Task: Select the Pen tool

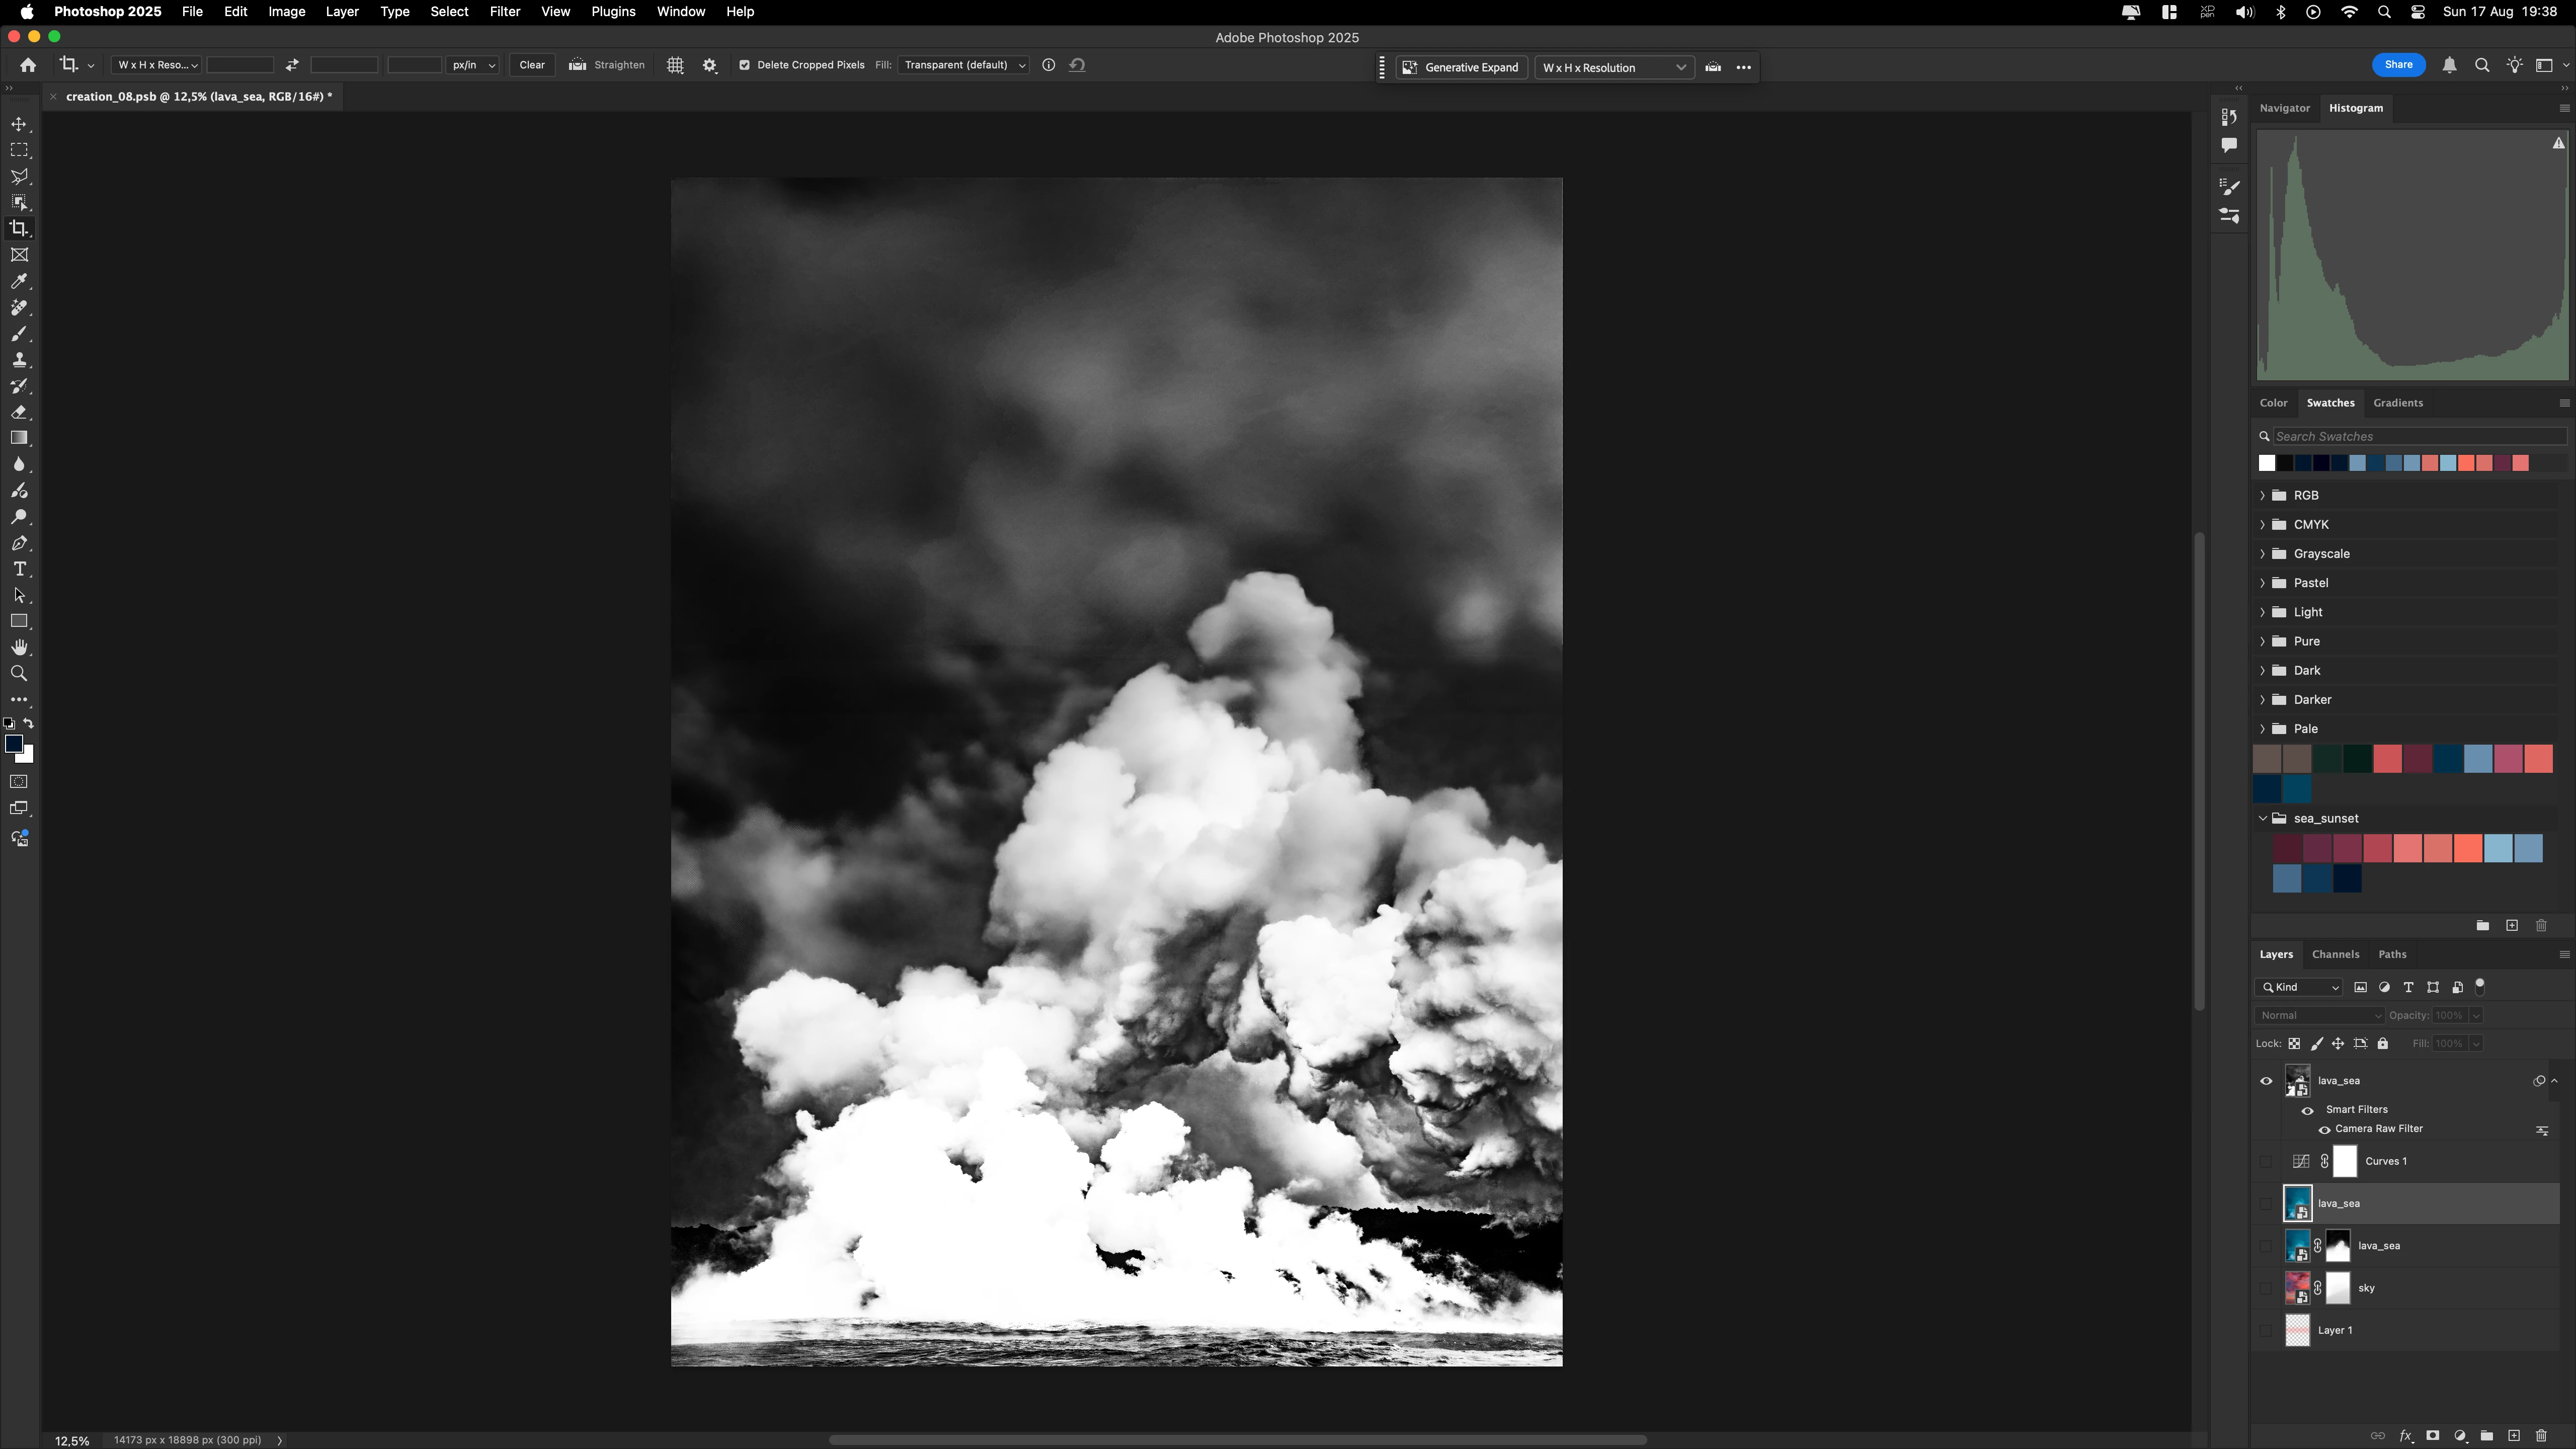Action: [x=19, y=543]
